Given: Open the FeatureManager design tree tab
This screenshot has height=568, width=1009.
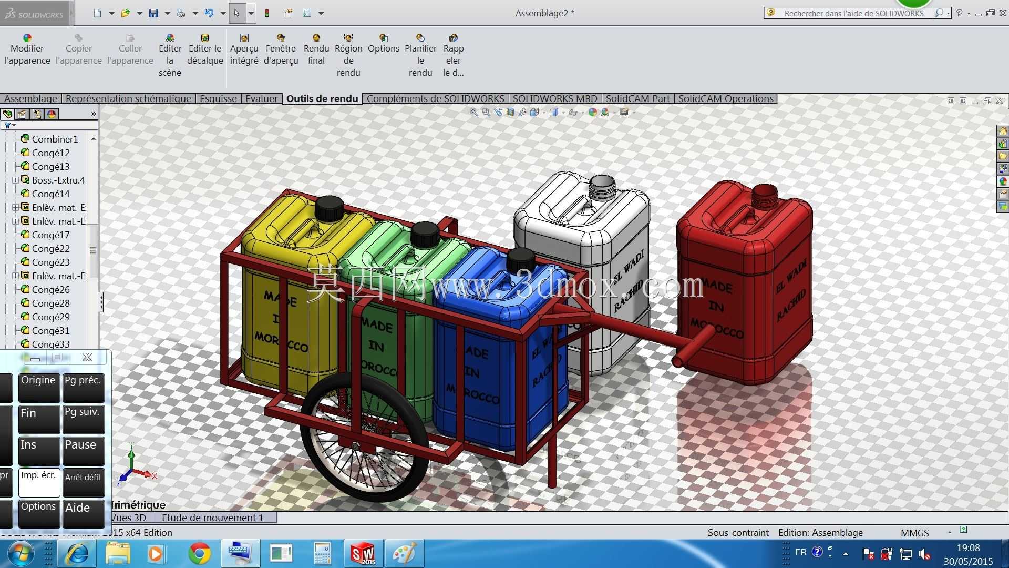Looking at the screenshot, I should pyautogui.click(x=7, y=114).
